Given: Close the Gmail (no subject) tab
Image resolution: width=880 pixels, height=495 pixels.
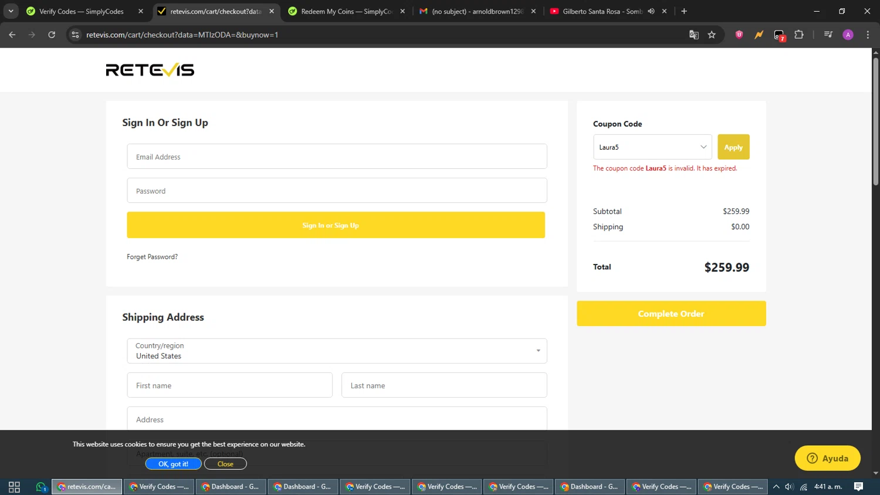Looking at the screenshot, I should click(x=533, y=11).
